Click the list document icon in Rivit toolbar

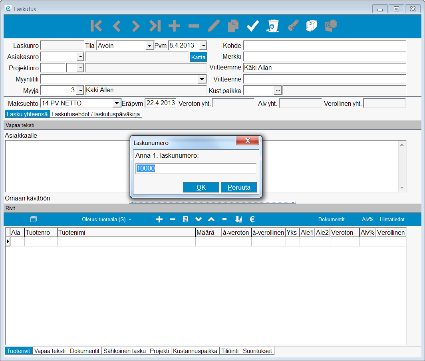tap(185, 219)
